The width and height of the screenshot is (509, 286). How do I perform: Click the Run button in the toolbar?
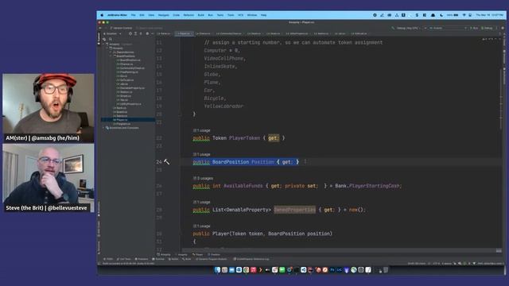pyautogui.click(x=474, y=28)
